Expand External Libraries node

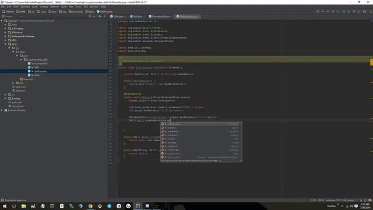click(x=1, y=110)
